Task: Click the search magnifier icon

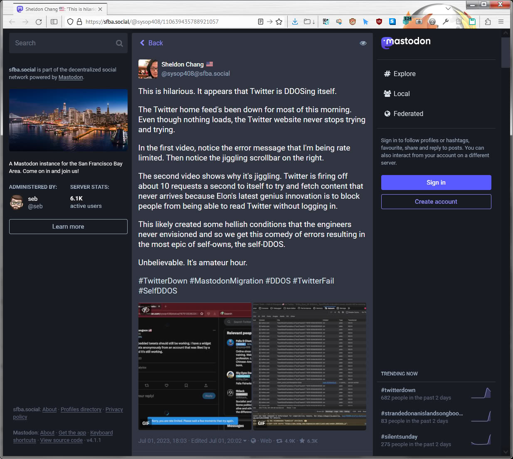Action: tap(119, 43)
